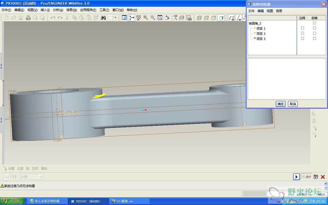Viewport: 328px width, 205px height.
Task: Toggle datum planes display icon
Action: pos(231,18)
